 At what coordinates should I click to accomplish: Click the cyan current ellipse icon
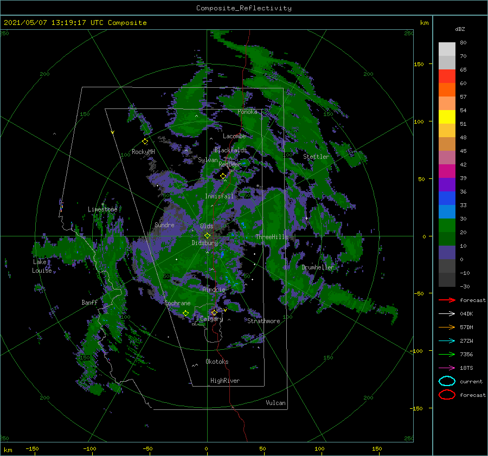click(447, 381)
